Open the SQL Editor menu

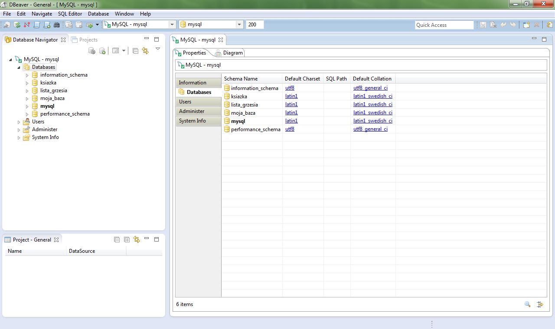[70, 14]
